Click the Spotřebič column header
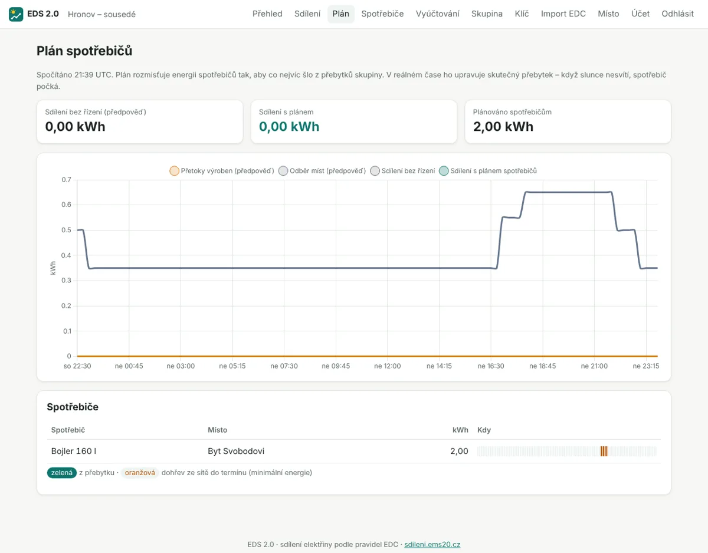708x553 pixels. (68, 430)
